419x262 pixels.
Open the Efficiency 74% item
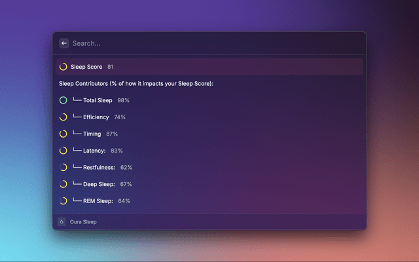(209, 117)
